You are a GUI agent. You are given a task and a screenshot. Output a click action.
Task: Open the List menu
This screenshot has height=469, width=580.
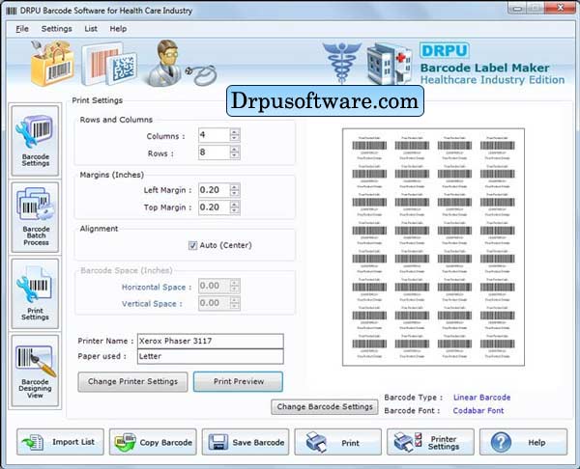coord(91,29)
